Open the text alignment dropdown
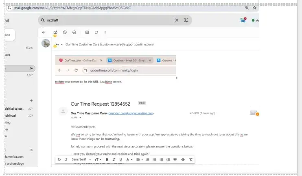Screen dimensions: 302x176 click(140, 159)
